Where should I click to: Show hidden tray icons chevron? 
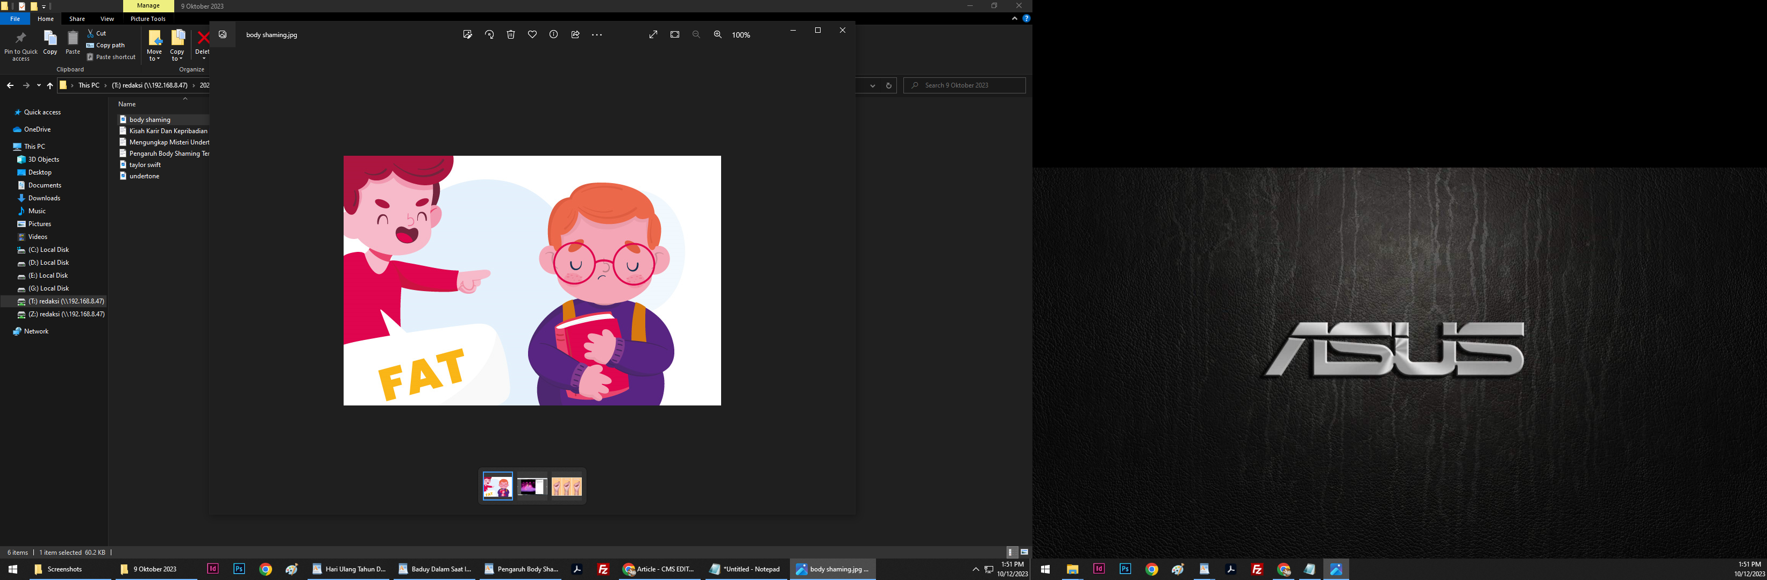tap(975, 569)
